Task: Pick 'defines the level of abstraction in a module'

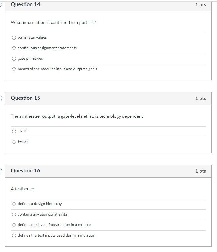Action: point(14,225)
